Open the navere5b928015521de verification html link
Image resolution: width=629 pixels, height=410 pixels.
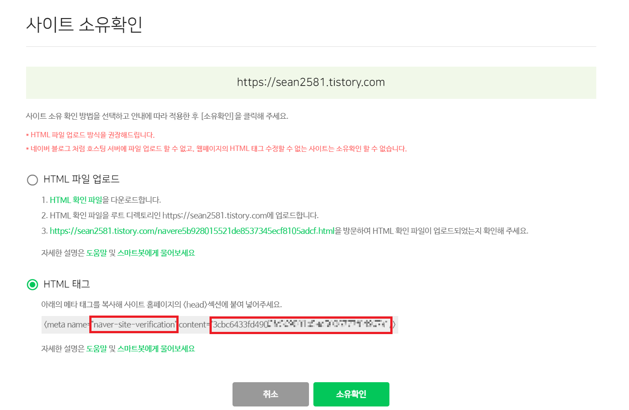tap(192, 231)
